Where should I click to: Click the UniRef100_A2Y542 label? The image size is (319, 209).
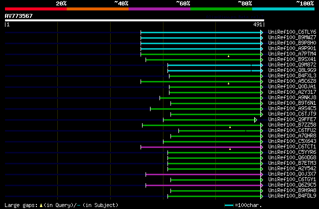pyautogui.click(x=292, y=169)
